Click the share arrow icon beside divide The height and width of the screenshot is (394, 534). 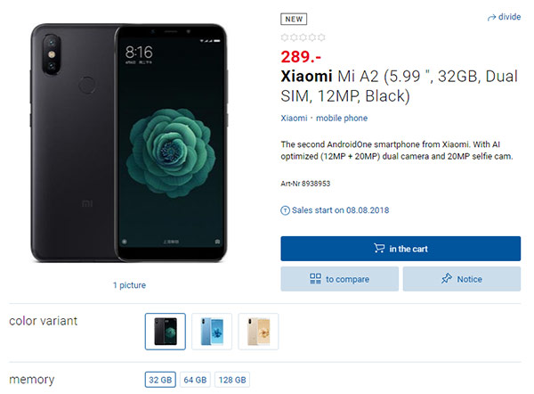tap(491, 18)
